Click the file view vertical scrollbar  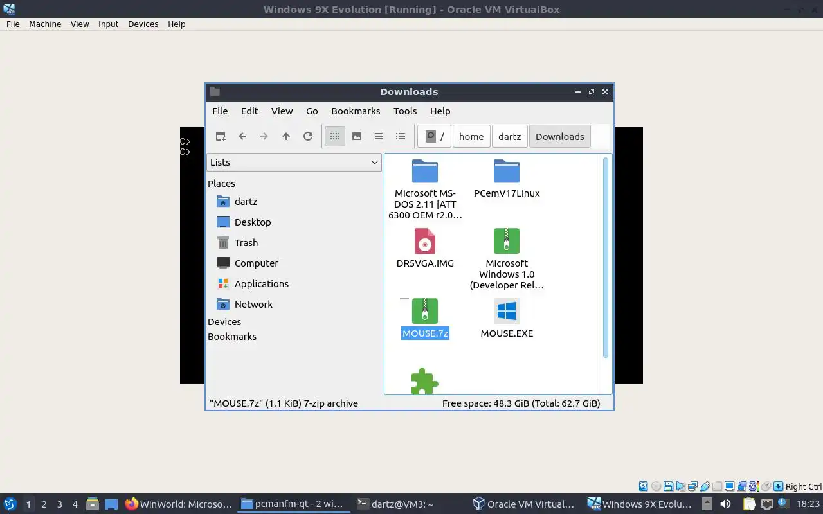point(605,258)
